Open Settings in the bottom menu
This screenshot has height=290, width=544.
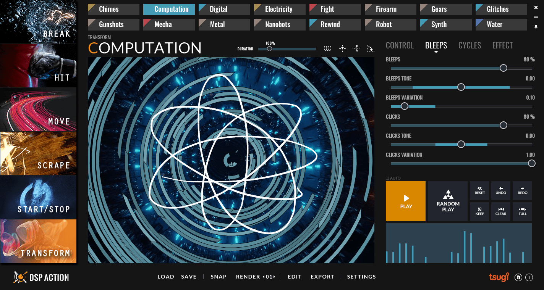pyautogui.click(x=361, y=277)
